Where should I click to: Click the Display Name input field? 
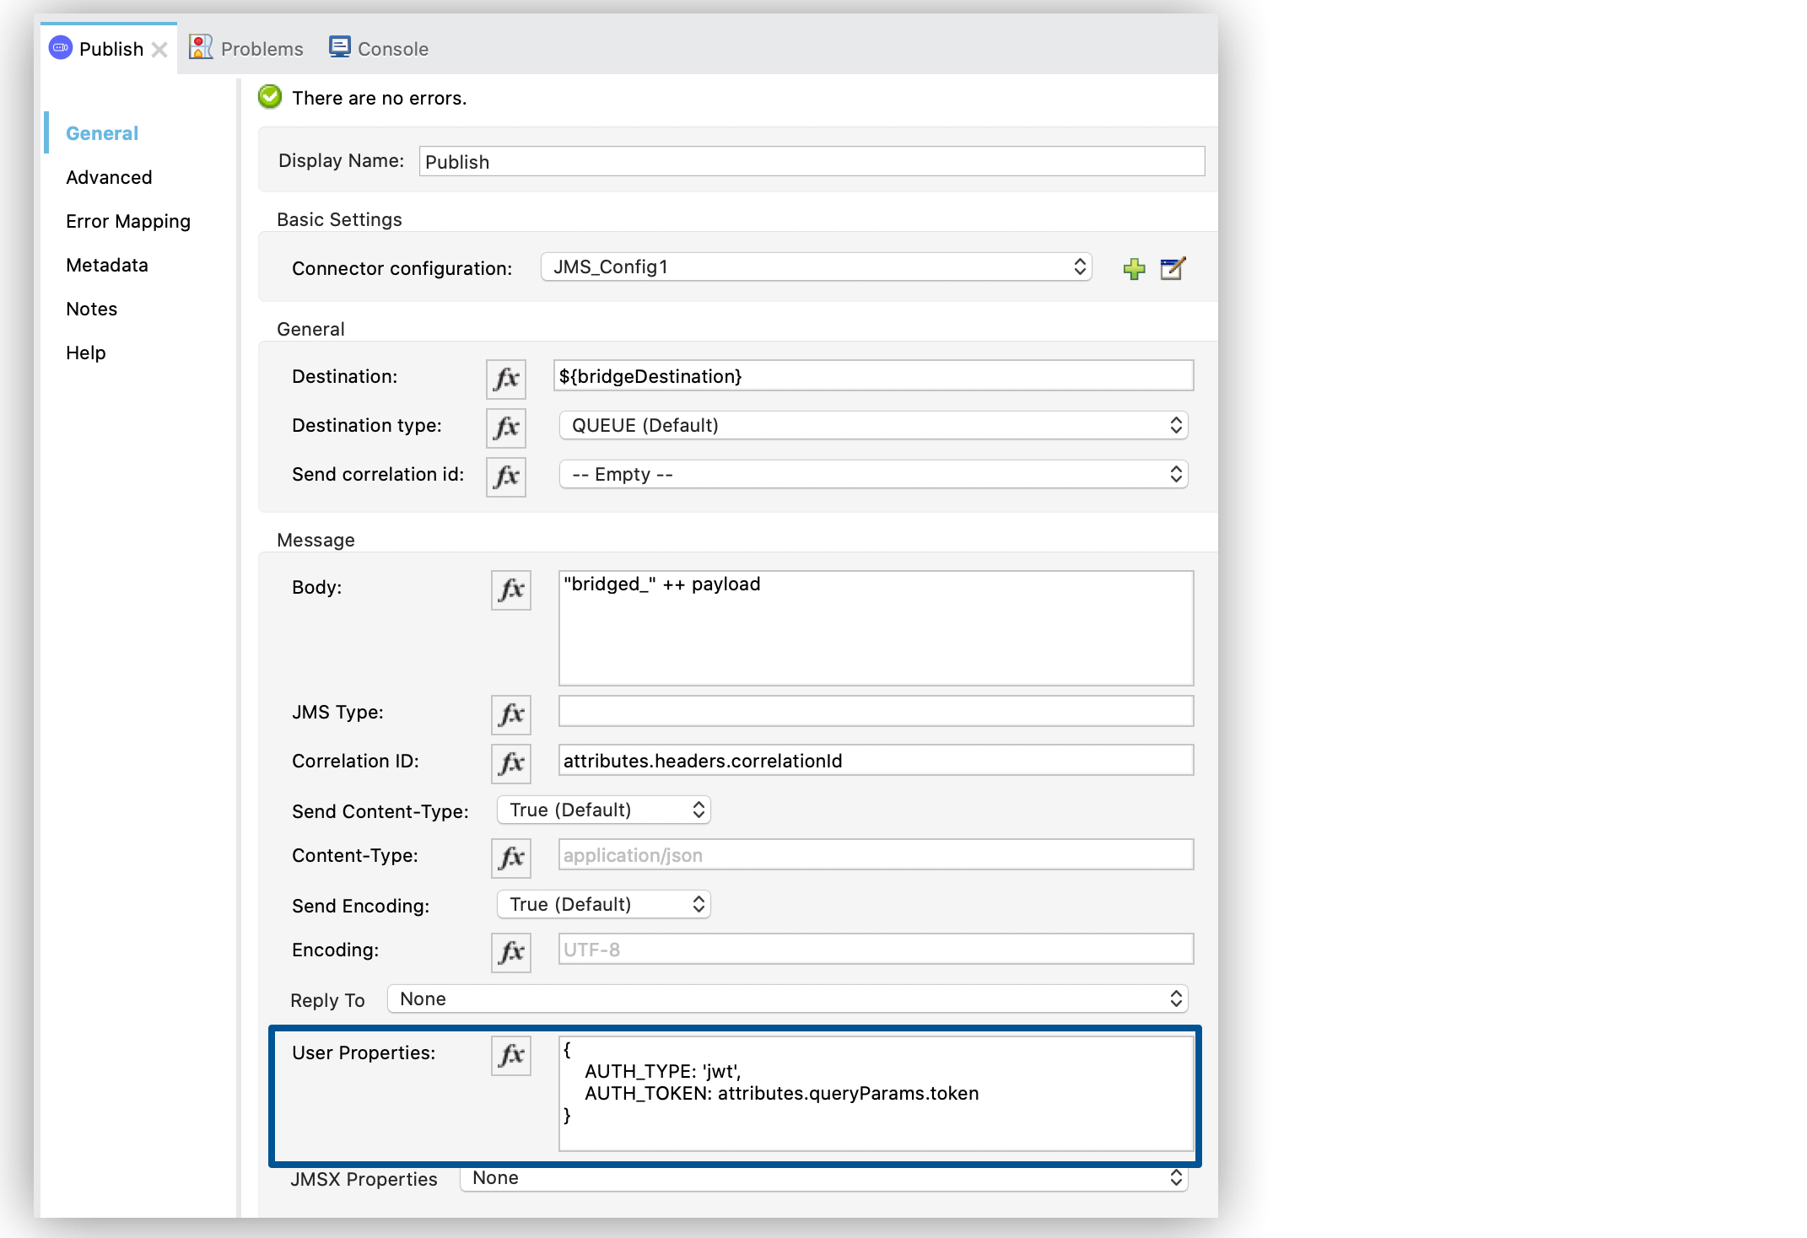click(x=810, y=164)
